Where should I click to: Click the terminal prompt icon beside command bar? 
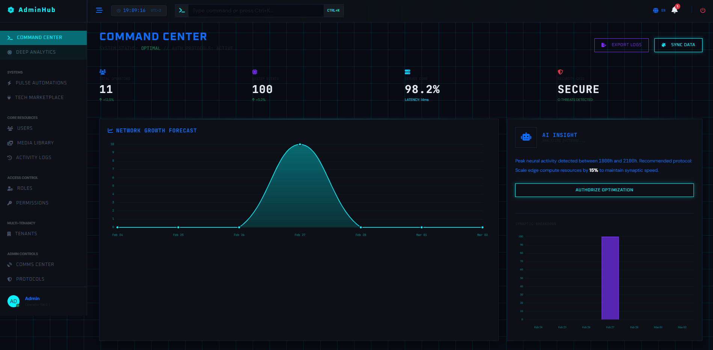click(182, 10)
